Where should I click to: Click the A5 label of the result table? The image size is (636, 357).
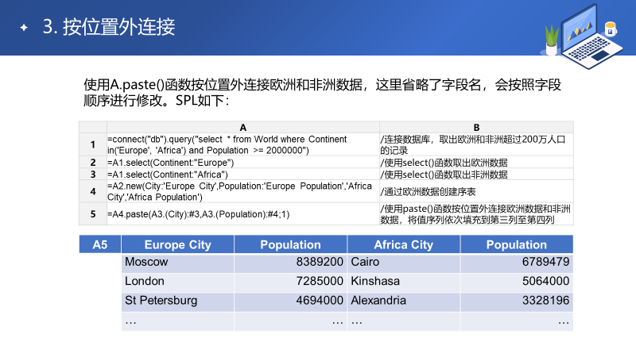[x=100, y=245]
